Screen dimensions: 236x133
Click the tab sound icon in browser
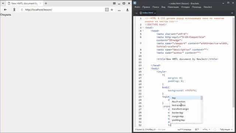tap(3, 3)
